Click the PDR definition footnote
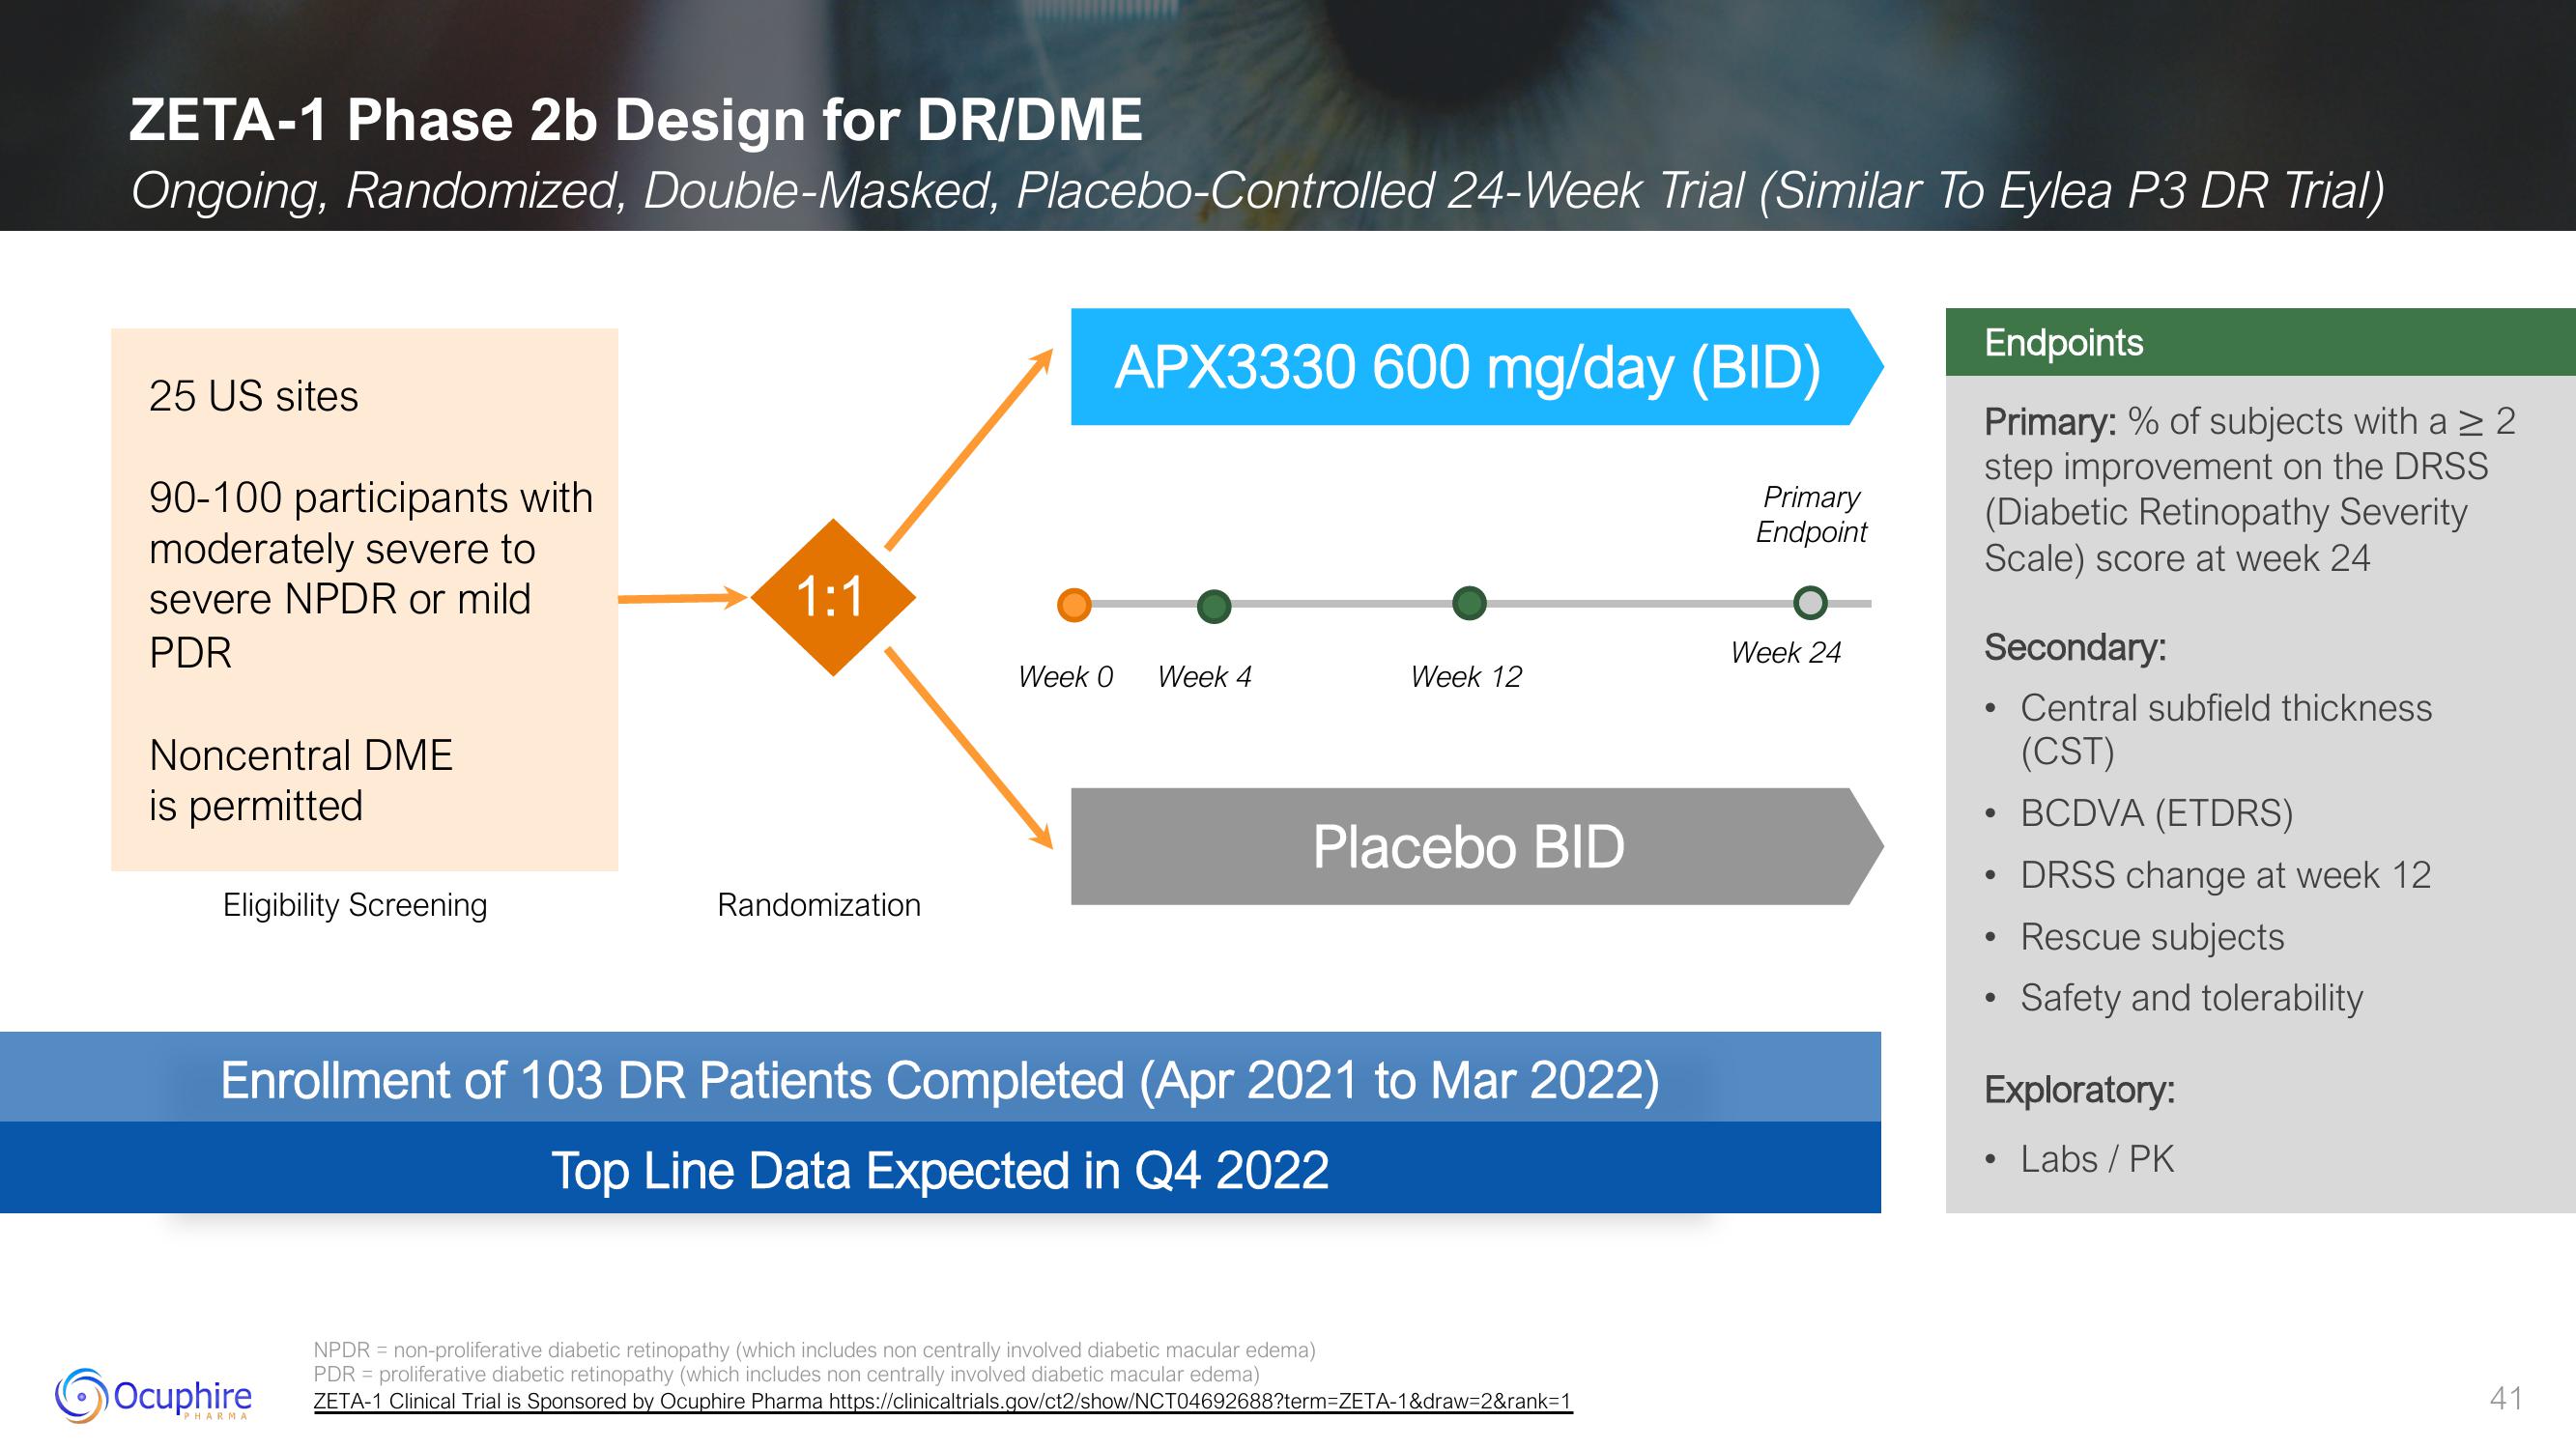 (786, 1374)
